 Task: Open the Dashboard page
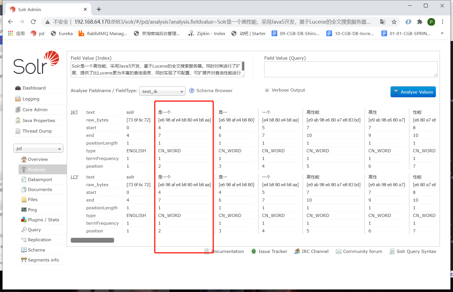[x=34, y=88]
